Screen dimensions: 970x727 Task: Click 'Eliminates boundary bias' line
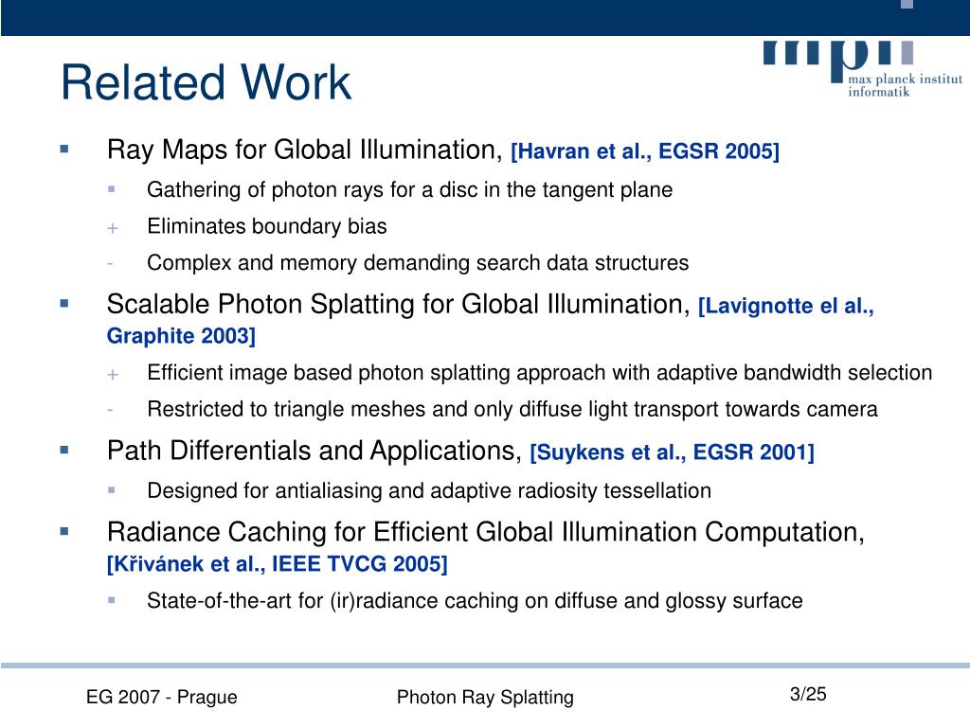coord(266,226)
